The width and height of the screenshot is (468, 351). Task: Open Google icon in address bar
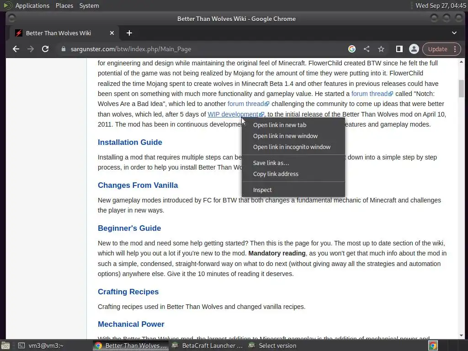point(352,49)
